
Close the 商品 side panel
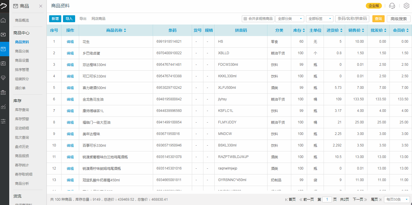click(x=41, y=6)
